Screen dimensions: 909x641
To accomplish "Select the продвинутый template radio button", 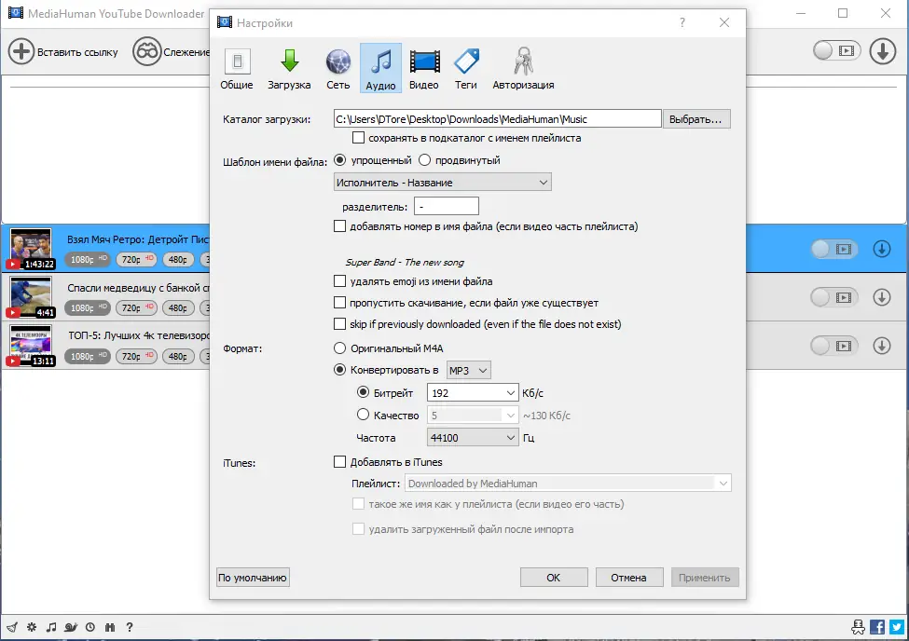I will click(424, 160).
